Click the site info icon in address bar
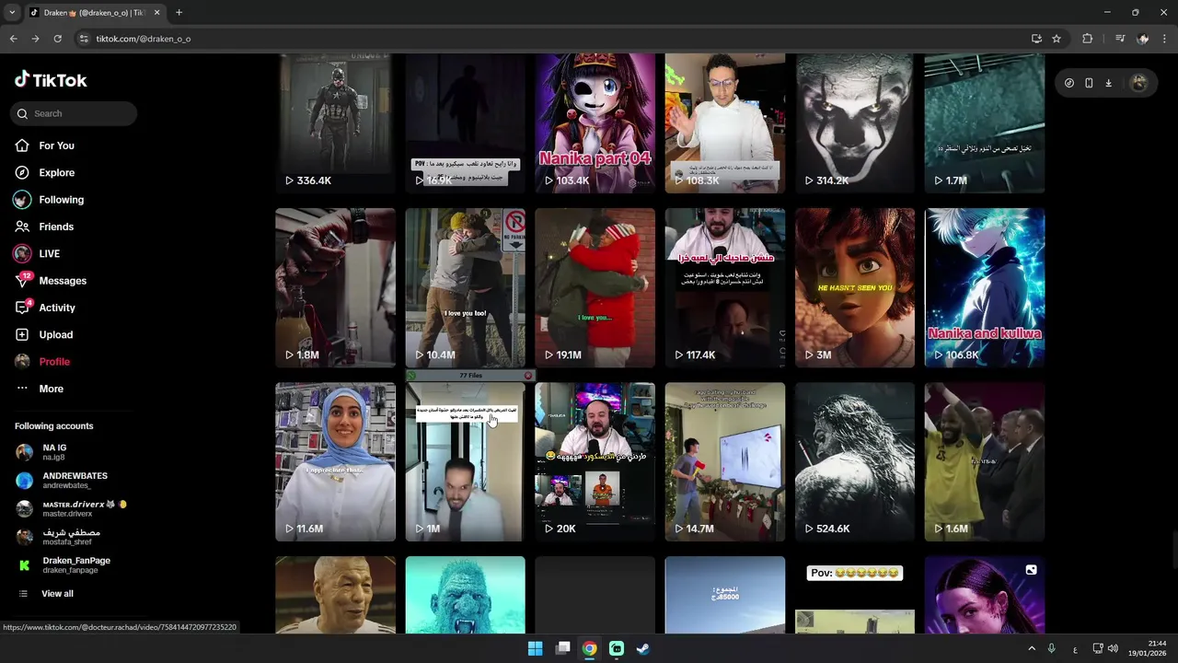1178x663 pixels. tap(84, 39)
